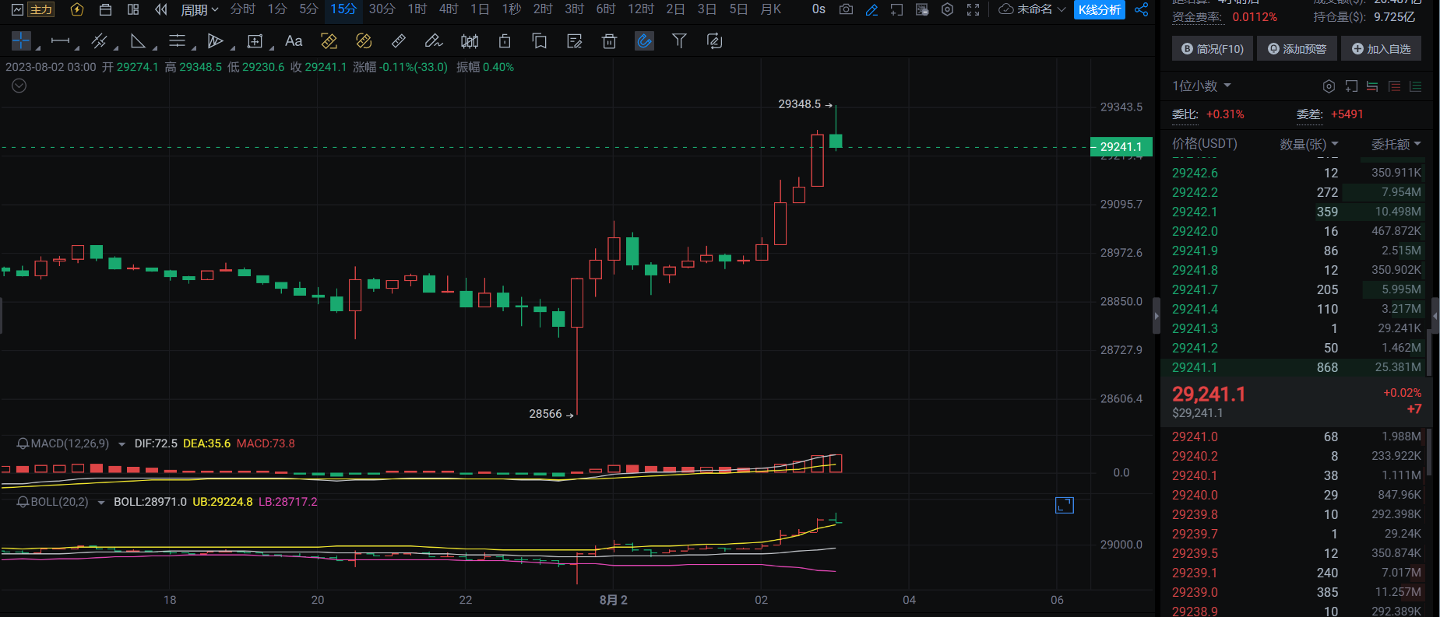Click the 添加预警 add alert button
The width and height of the screenshot is (1440, 617).
[x=1297, y=49]
